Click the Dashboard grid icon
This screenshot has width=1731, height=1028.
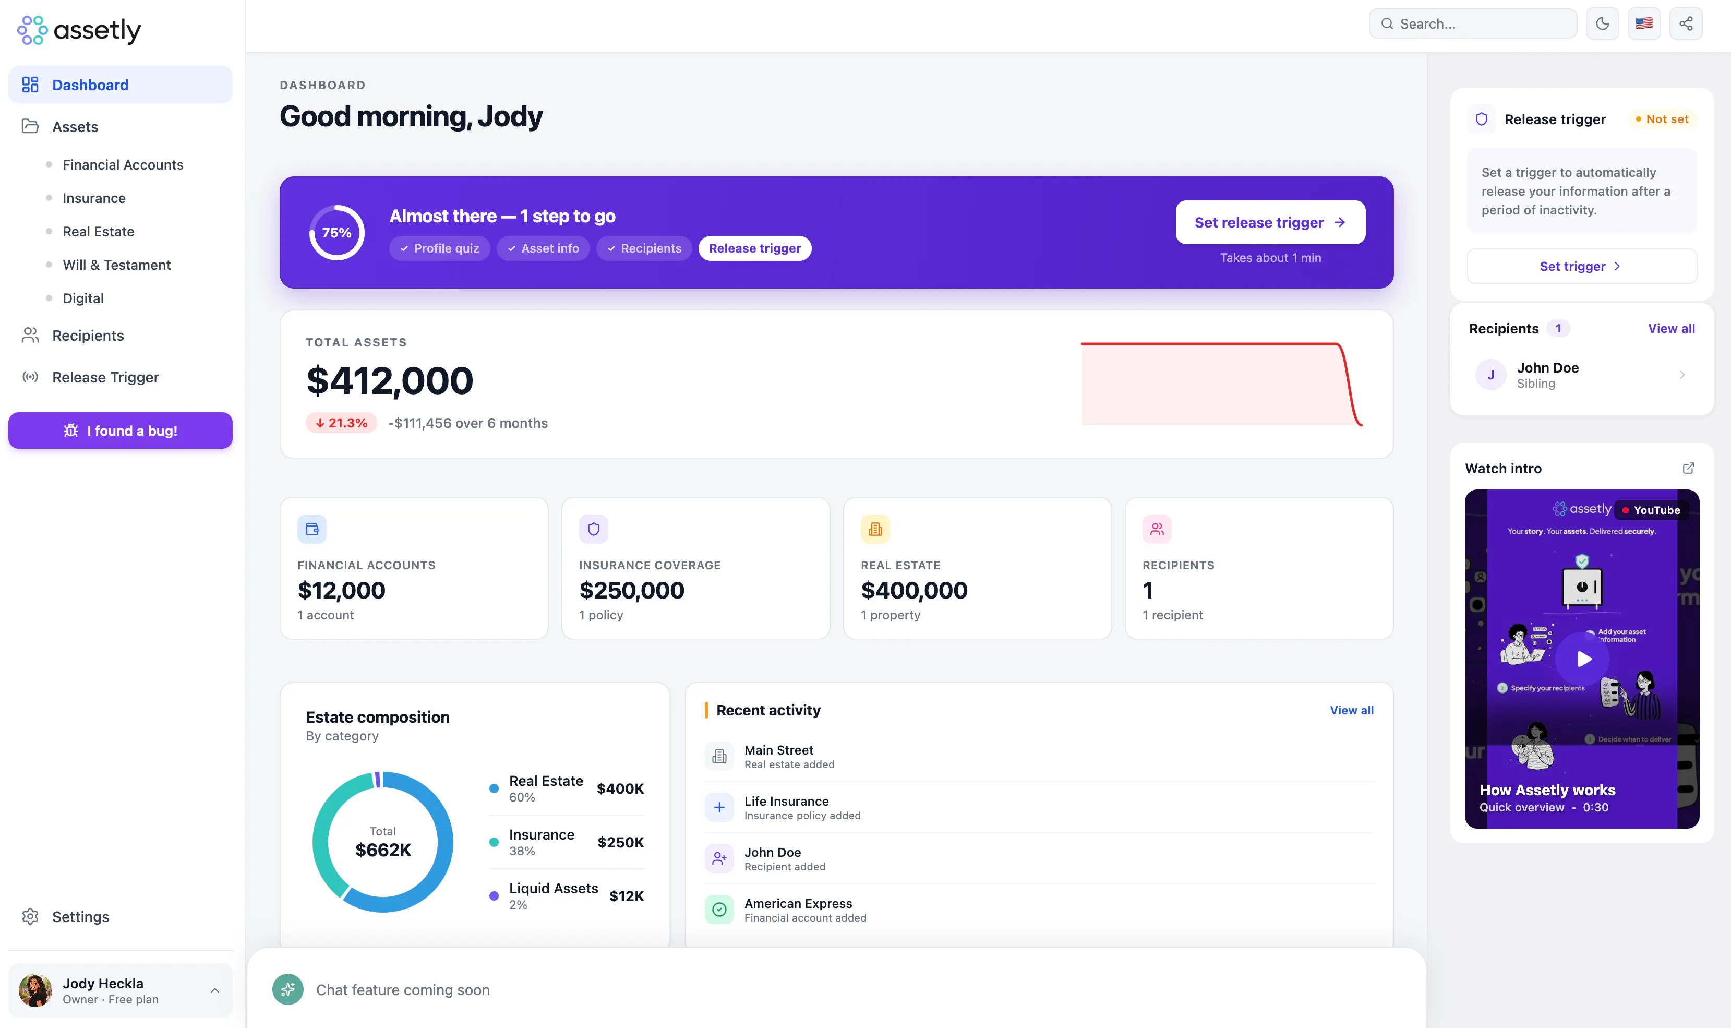(30, 85)
